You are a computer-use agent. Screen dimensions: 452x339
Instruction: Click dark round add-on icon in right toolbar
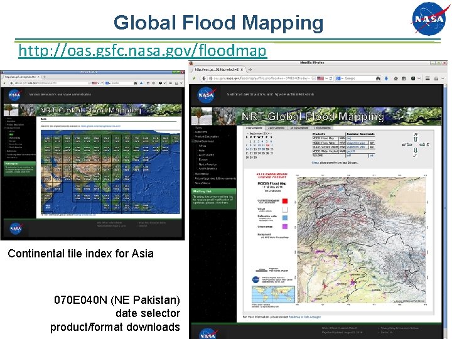click(413, 78)
